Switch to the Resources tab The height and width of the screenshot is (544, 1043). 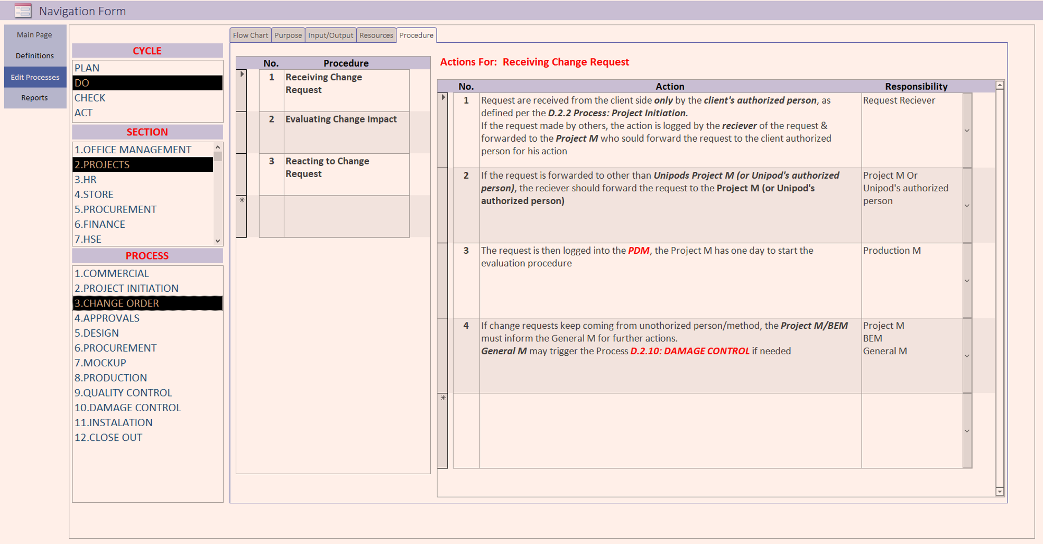(376, 35)
